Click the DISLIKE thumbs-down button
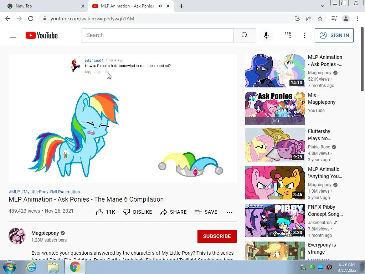This screenshot has width=365, height=274. (x=138, y=212)
